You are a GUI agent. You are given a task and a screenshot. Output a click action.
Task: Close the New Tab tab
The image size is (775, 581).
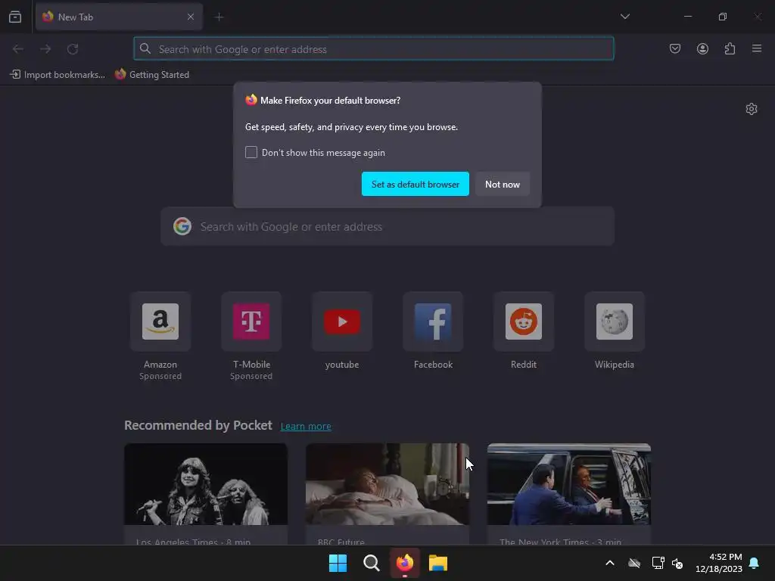[190, 17]
